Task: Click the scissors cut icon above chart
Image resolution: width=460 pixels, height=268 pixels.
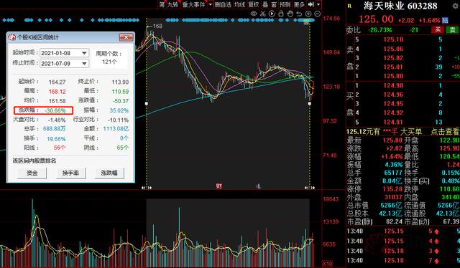Action: (x=263, y=14)
